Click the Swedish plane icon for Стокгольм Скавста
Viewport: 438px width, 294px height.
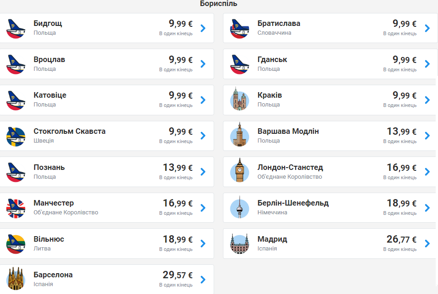tap(16, 136)
